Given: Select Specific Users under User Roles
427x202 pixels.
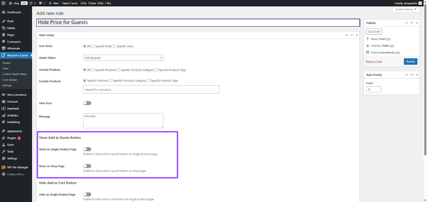Looking at the screenshot, I should point(114,46).
